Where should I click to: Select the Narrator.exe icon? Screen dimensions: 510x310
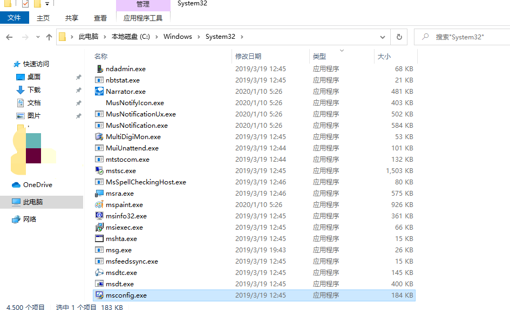(x=99, y=91)
